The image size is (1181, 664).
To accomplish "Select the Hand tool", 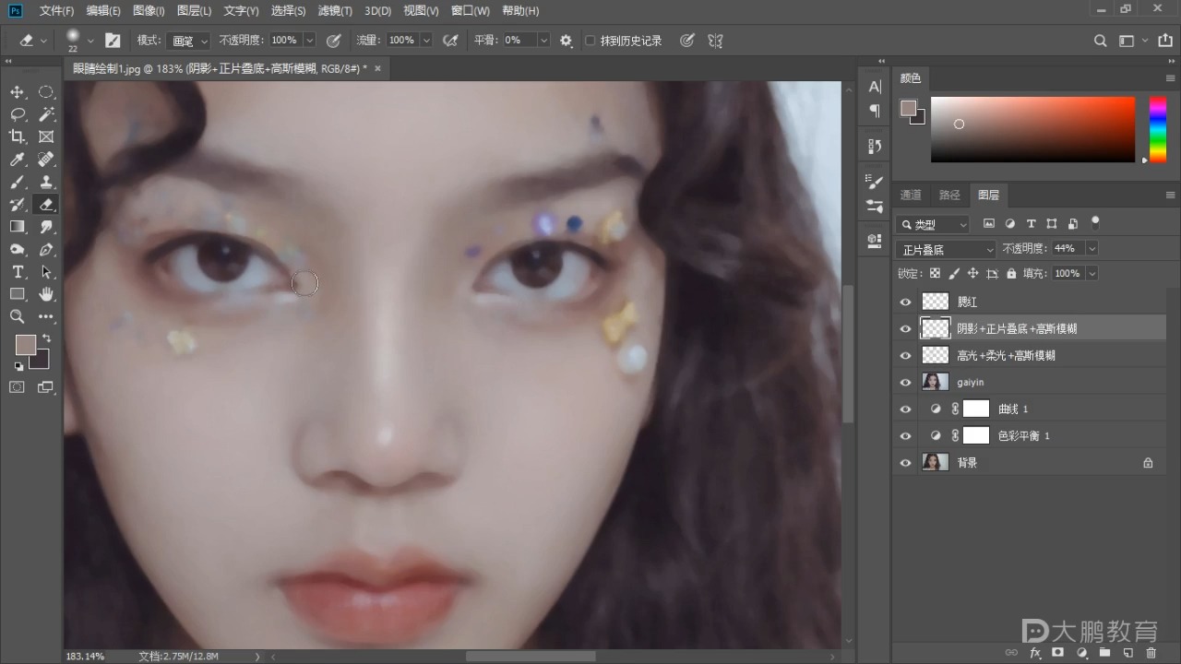I will tap(46, 294).
